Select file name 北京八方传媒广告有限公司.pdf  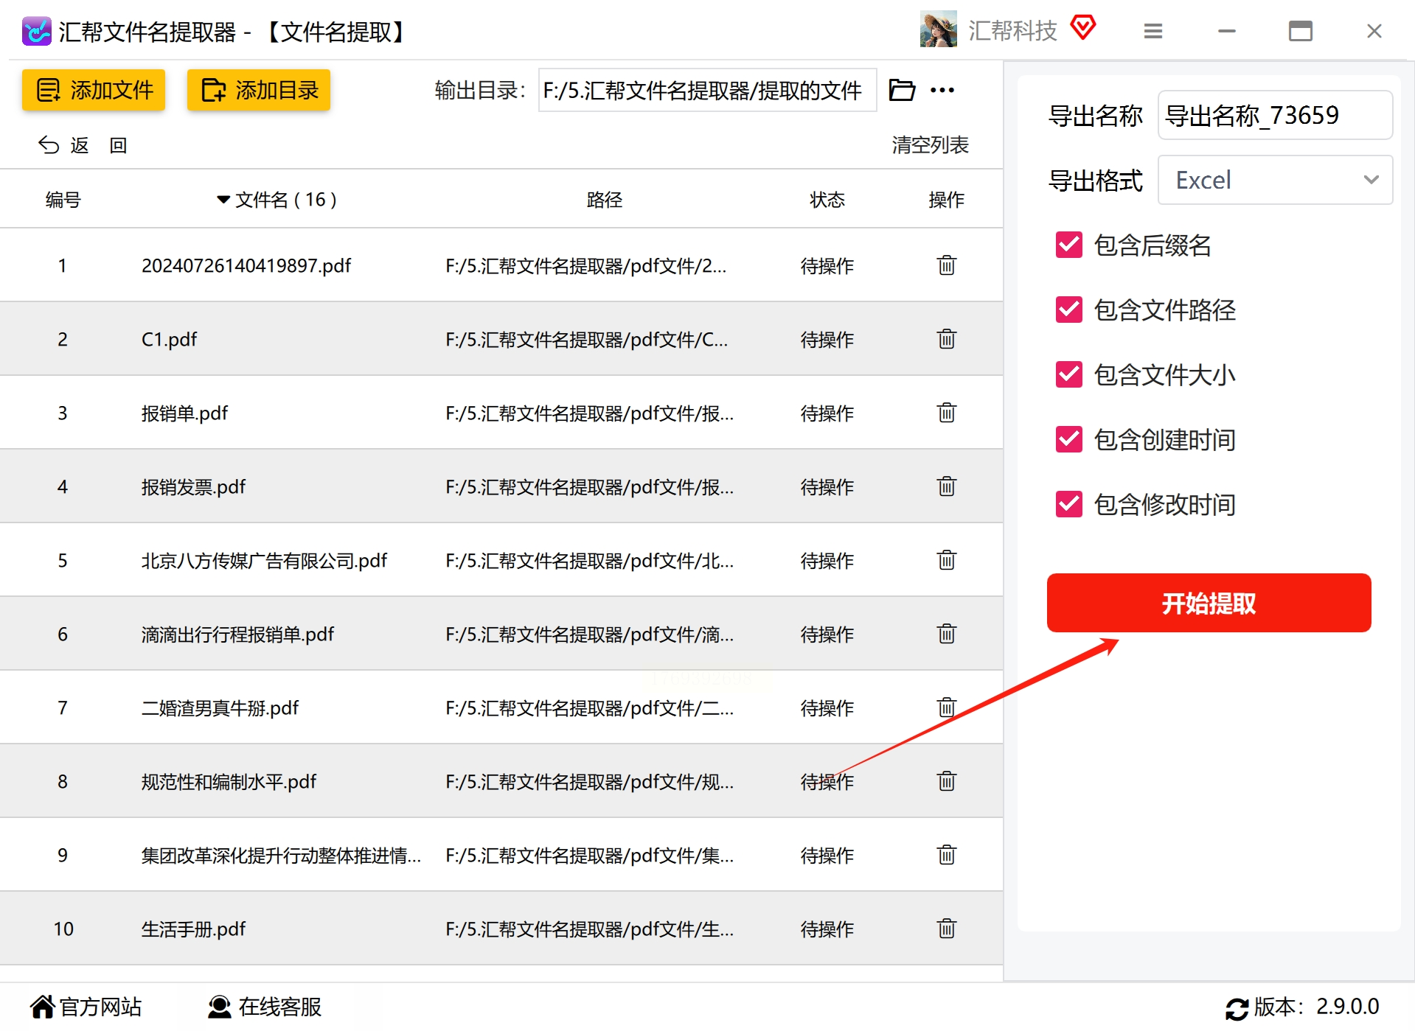[264, 561]
